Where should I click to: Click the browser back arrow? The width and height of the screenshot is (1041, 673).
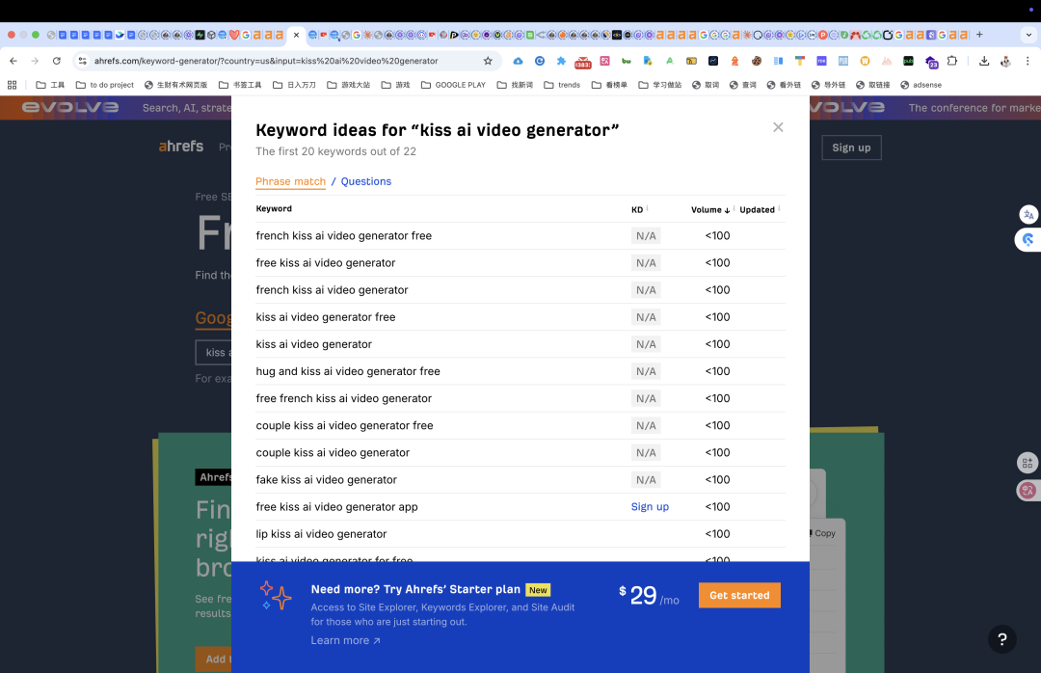[13, 61]
